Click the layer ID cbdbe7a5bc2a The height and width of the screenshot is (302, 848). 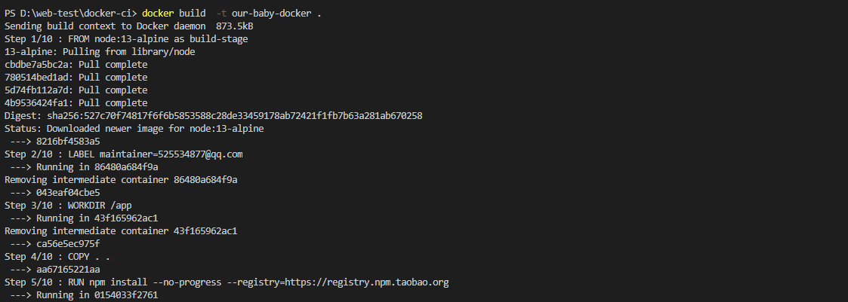pos(35,65)
